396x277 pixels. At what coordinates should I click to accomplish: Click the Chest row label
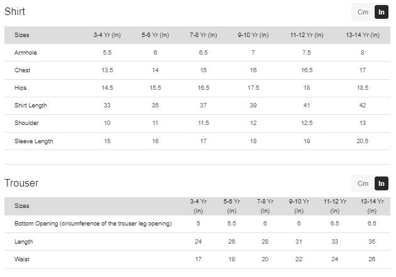[22, 70]
